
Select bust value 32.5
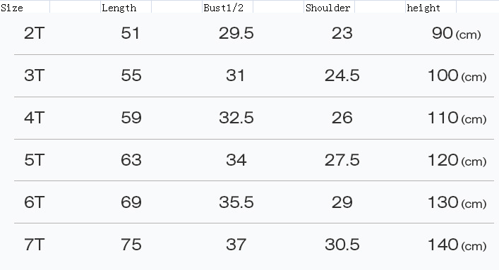click(x=236, y=118)
